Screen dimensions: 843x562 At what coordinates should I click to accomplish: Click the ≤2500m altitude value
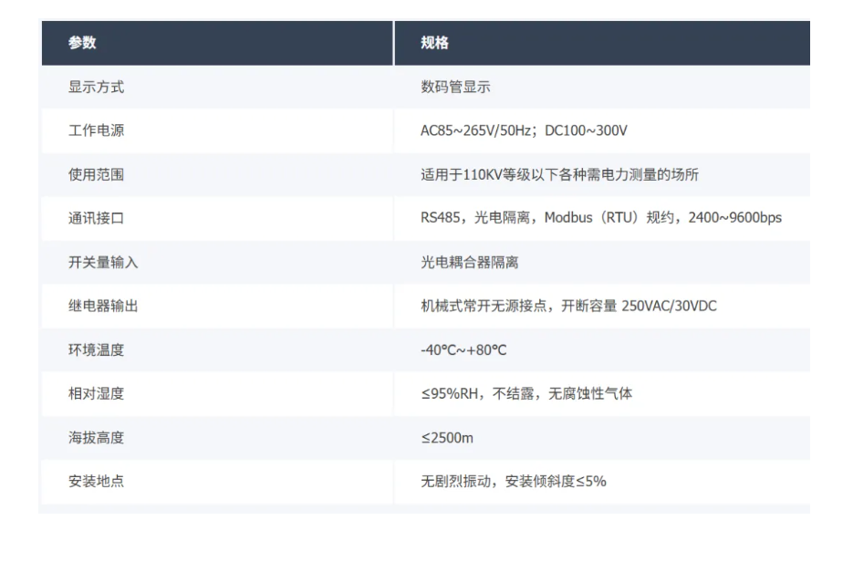[447, 438]
